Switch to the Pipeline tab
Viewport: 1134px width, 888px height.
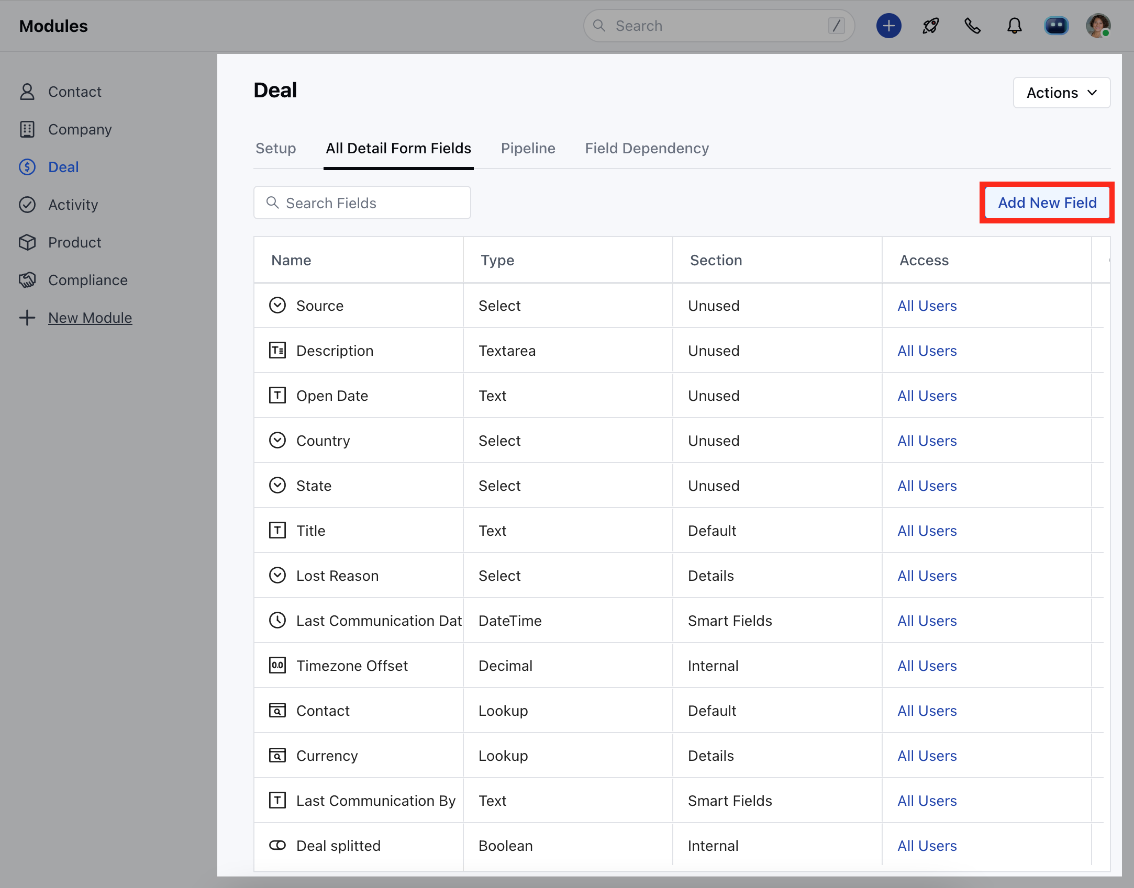[528, 148]
